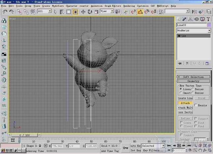Toggle the Linear checkbox under Refine

pos(181,122)
